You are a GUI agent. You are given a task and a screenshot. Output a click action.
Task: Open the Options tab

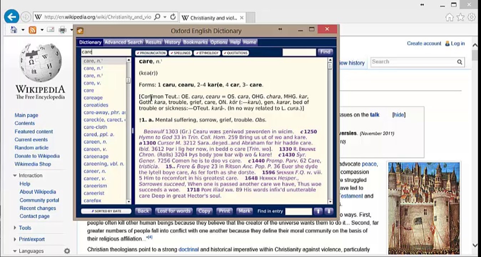tap(219, 42)
